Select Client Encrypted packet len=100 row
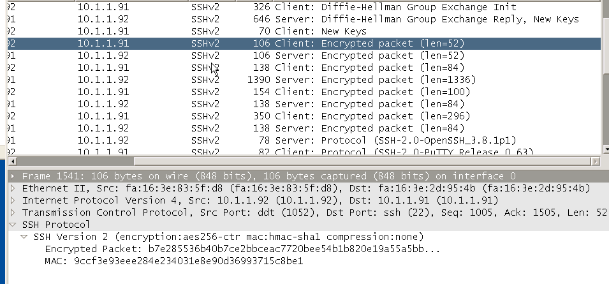The height and width of the screenshot is (284, 609). (304, 92)
